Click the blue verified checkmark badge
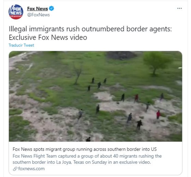This screenshot has width=191, height=177. (51, 8)
